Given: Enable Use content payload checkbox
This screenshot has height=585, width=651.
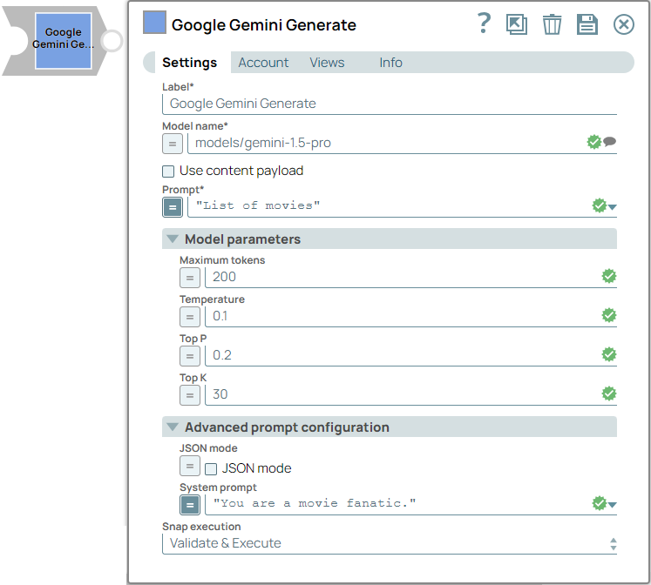Looking at the screenshot, I should [168, 171].
